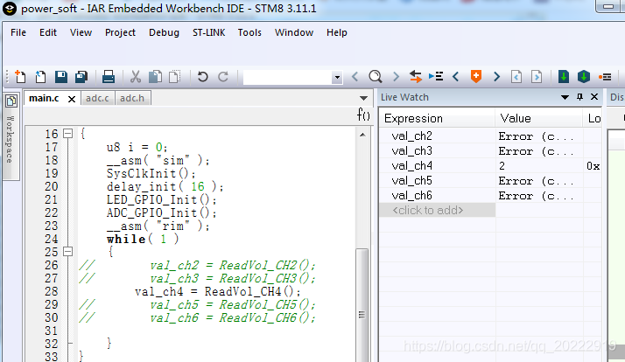The width and height of the screenshot is (625, 362).
Task: Open the Debug menu
Action: (164, 32)
